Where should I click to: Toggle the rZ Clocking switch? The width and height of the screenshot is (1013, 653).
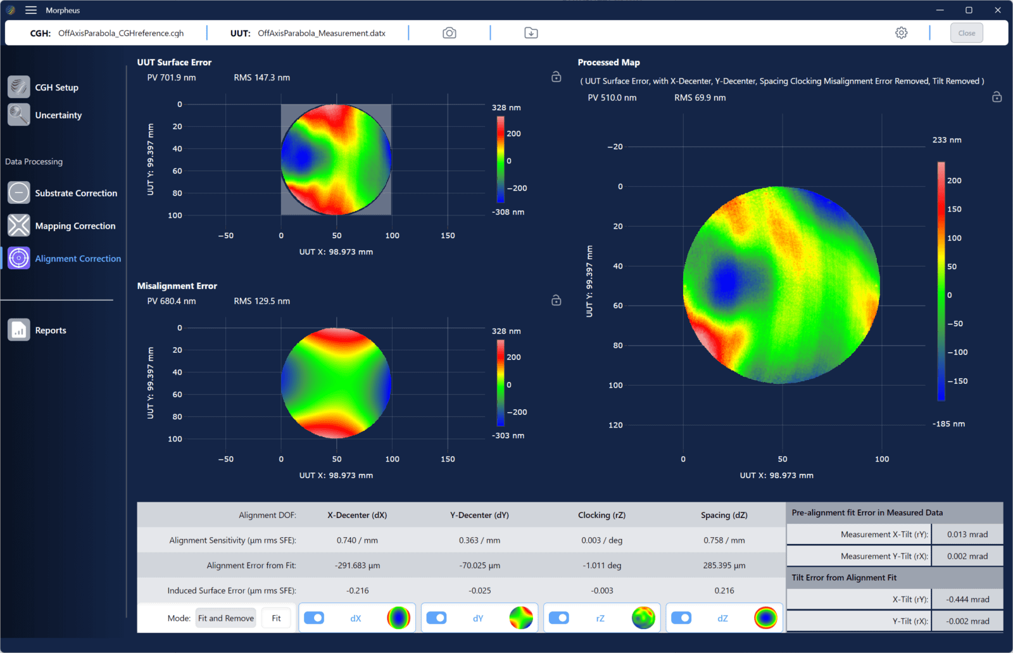[558, 618]
